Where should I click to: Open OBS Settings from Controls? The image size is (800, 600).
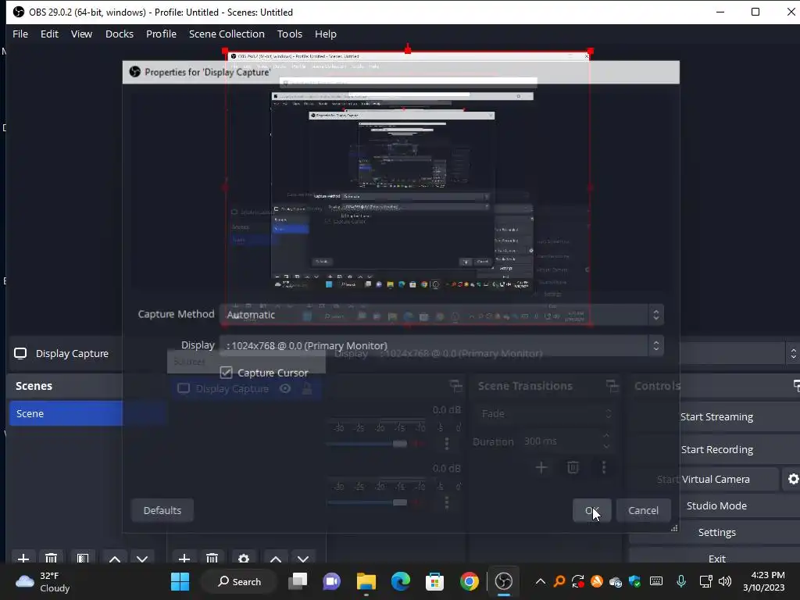[716, 532]
